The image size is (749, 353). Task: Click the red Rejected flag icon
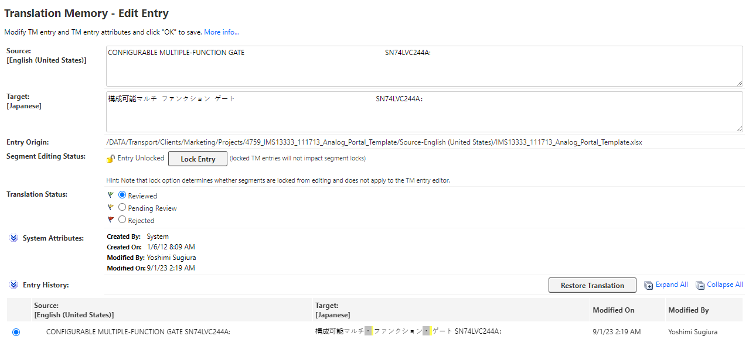click(110, 220)
